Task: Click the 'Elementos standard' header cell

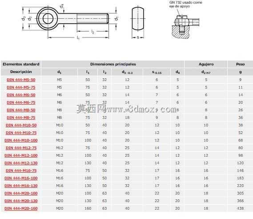Action: point(21,64)
